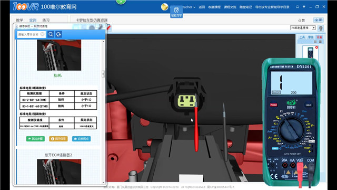Toggle view with blue eye 切换视点 button
The height and width of the screenshot is (190, 337).
pyautogui.click(x=81, y=139)
